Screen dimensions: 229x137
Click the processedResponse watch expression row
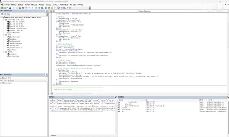173,106
